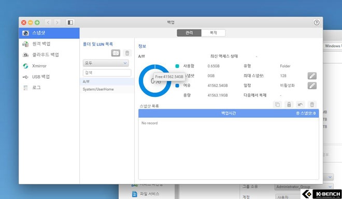Open Xmirror in the sidebar
This screenshot has width=342, height=199.
49,66
